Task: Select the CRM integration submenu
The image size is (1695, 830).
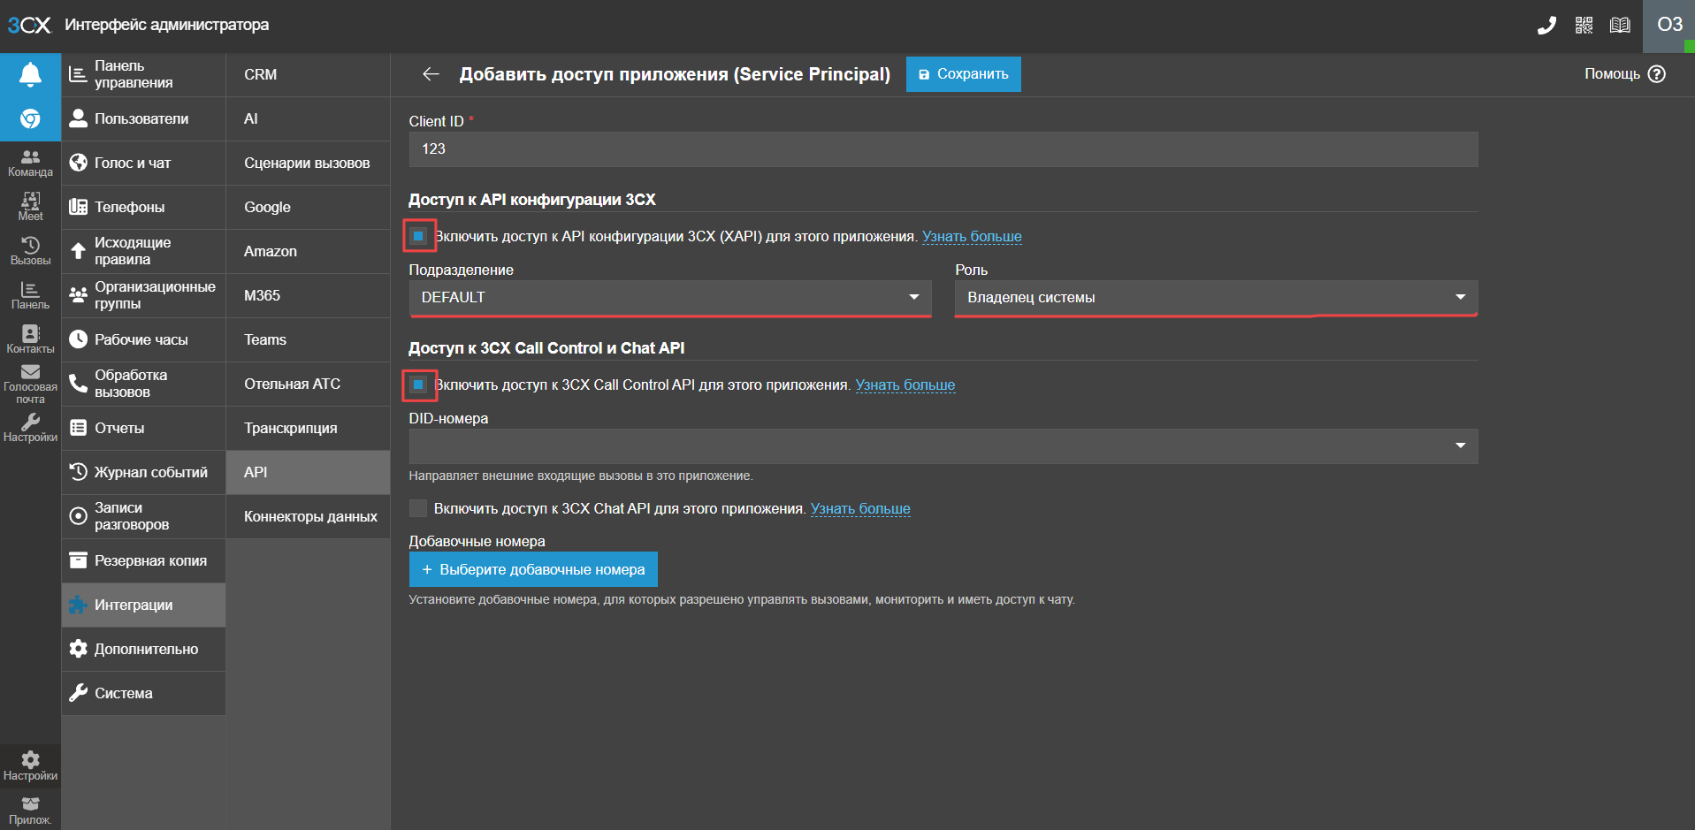Action: [308, 74]
